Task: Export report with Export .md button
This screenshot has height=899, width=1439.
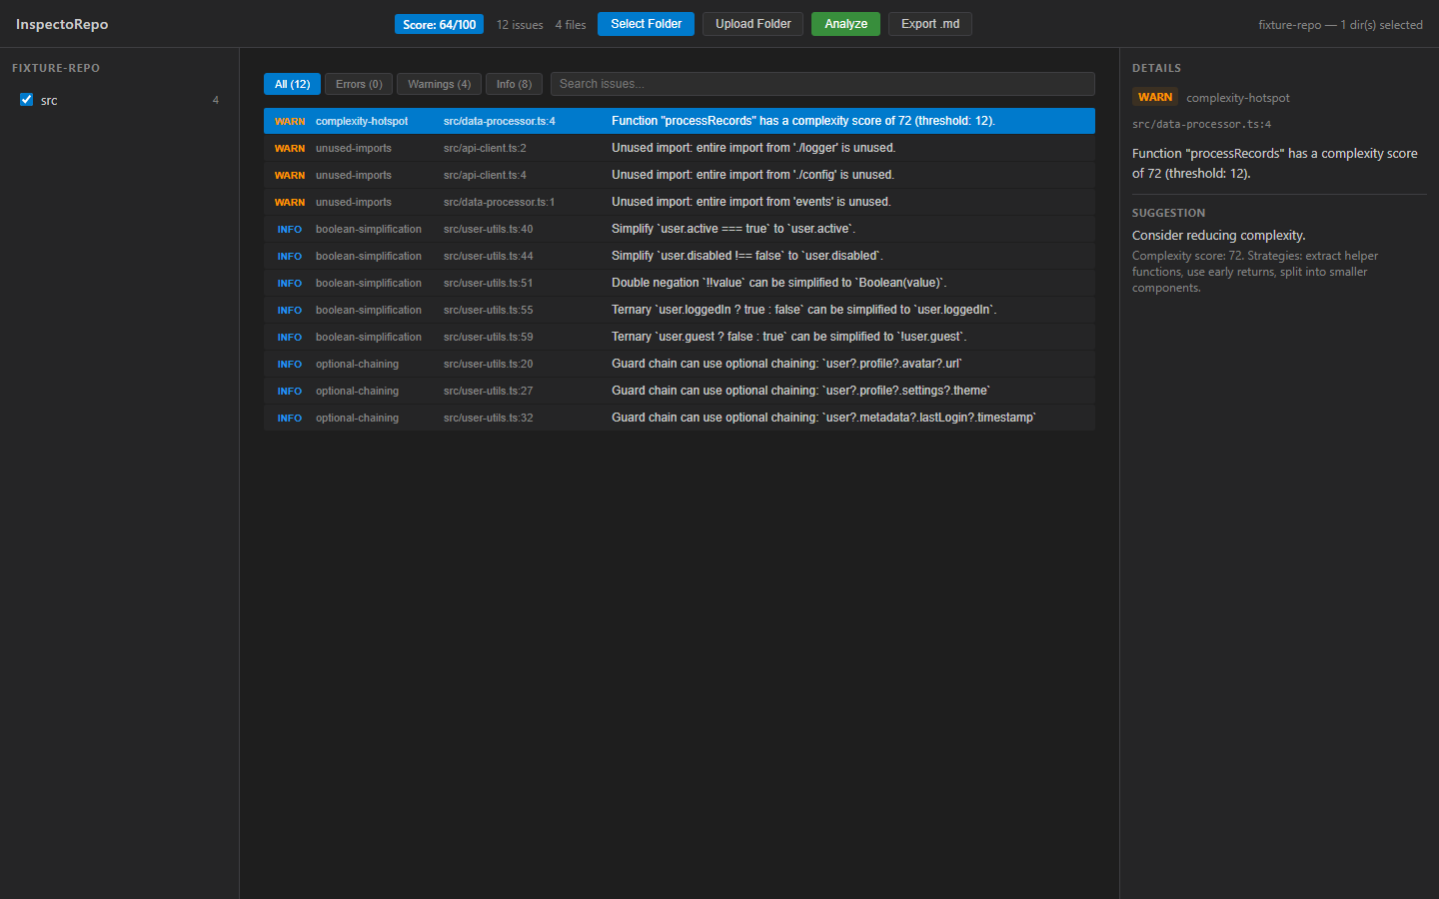Action: (x=930, y=24)
